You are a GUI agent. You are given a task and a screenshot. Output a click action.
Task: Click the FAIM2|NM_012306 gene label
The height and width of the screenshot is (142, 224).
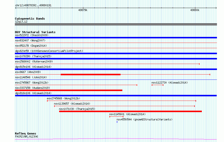point(26,136)
